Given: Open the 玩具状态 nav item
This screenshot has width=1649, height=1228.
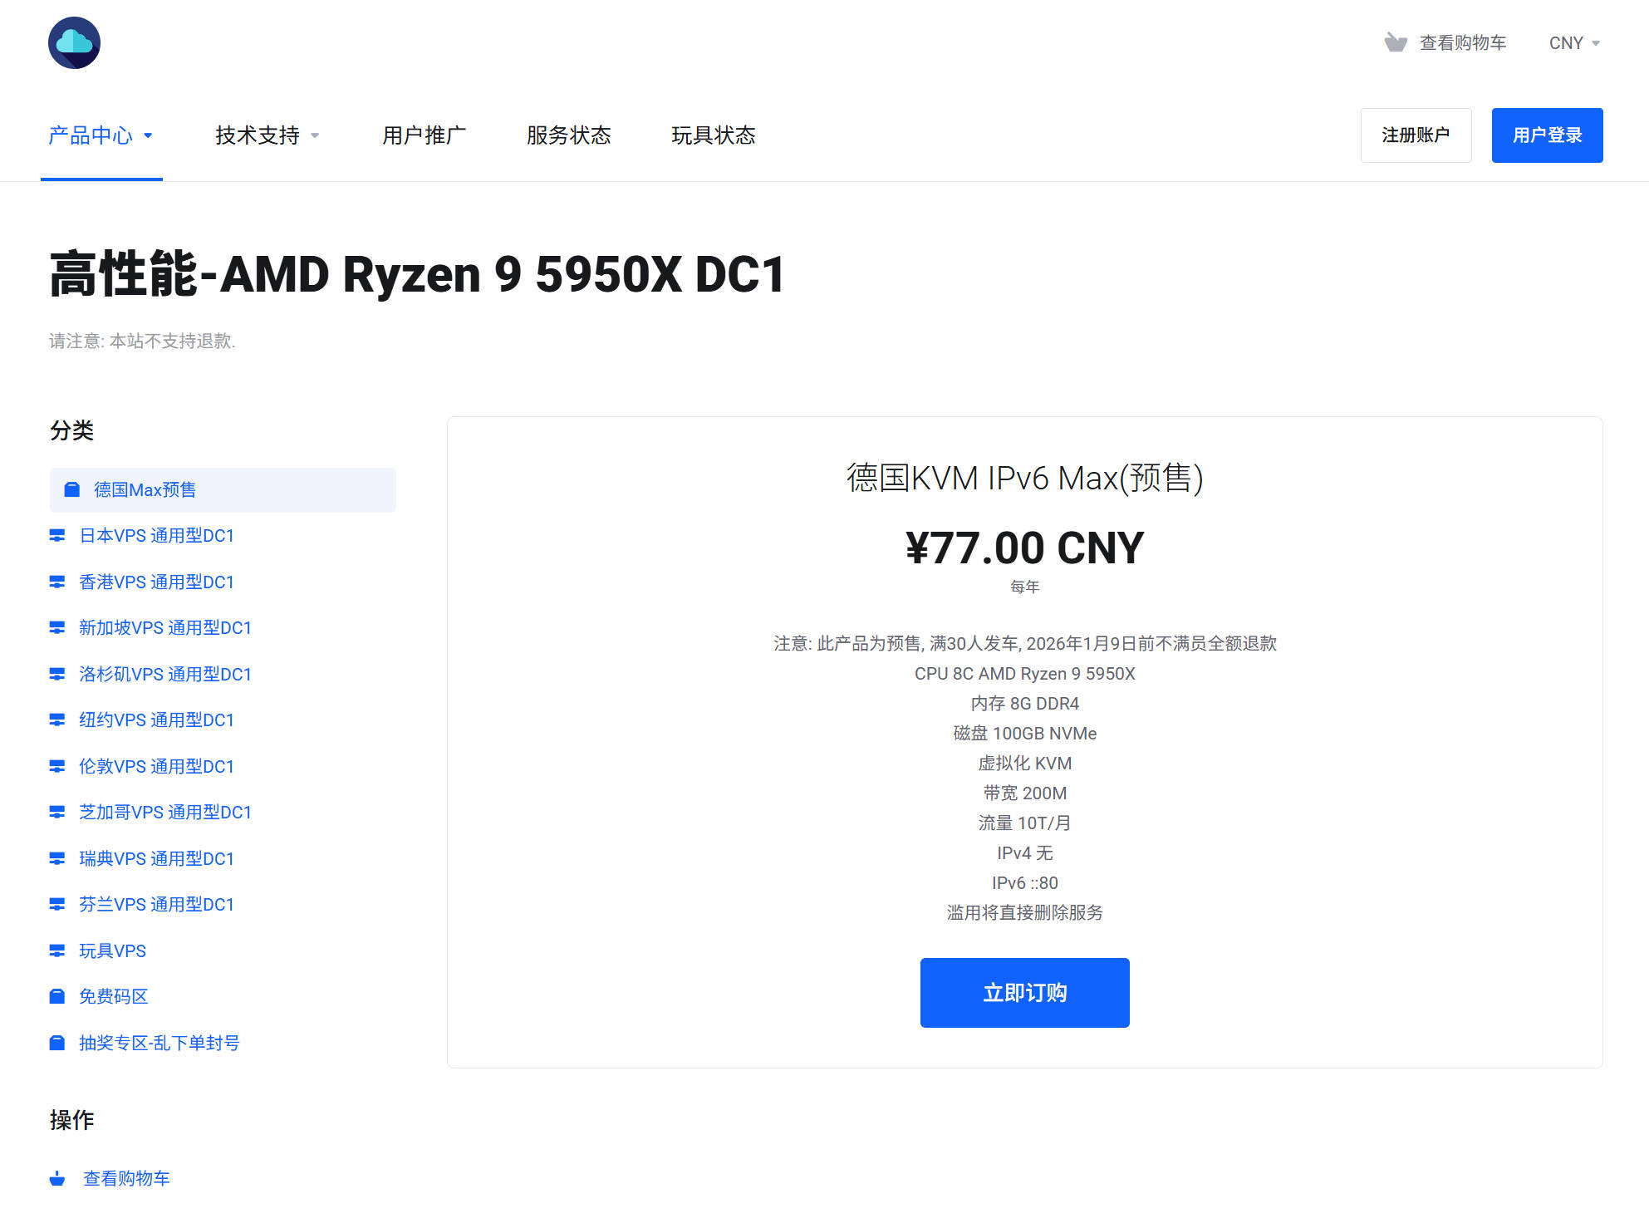Looking at the screenshot, I should (713, 135).
